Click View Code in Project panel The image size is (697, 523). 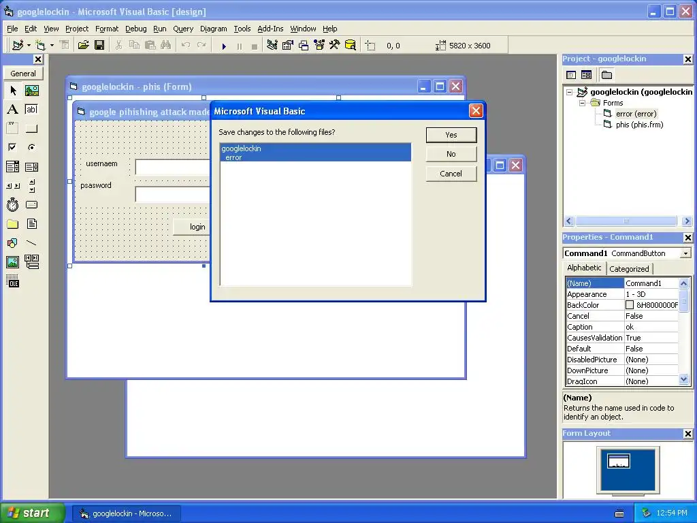point(571,75)
